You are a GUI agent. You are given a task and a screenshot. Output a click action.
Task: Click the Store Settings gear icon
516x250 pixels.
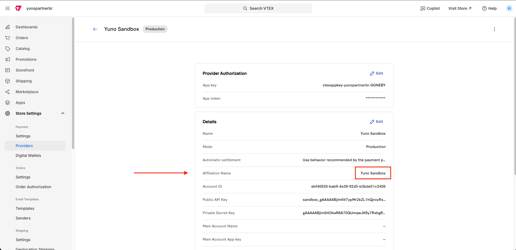(x=8, y=113)
